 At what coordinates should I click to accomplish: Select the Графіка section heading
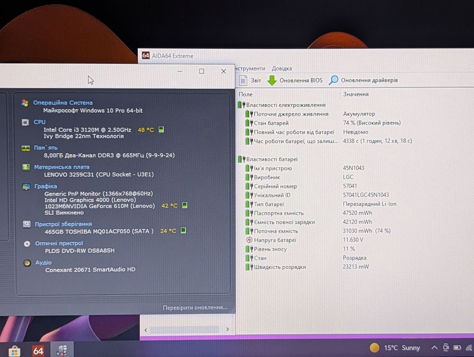click(x=46, y=186)
